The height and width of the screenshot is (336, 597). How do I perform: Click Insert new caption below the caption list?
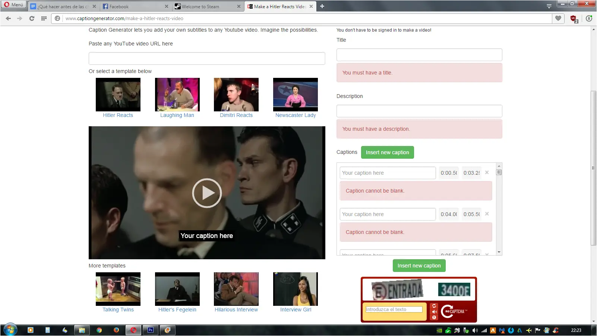point(419,266)
